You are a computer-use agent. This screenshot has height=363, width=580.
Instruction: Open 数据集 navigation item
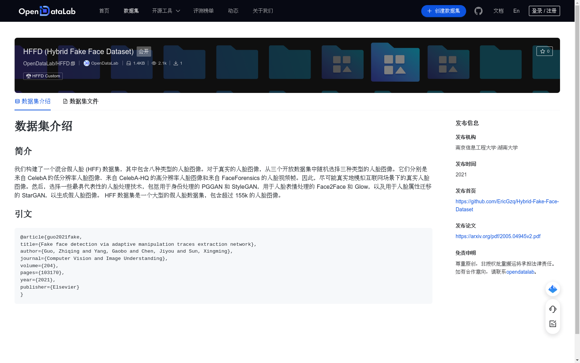point(131,11)
